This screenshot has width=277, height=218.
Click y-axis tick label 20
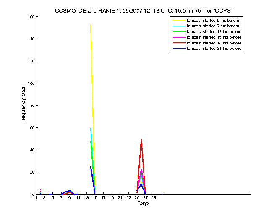pyautogui.click(x=32, y=172)
